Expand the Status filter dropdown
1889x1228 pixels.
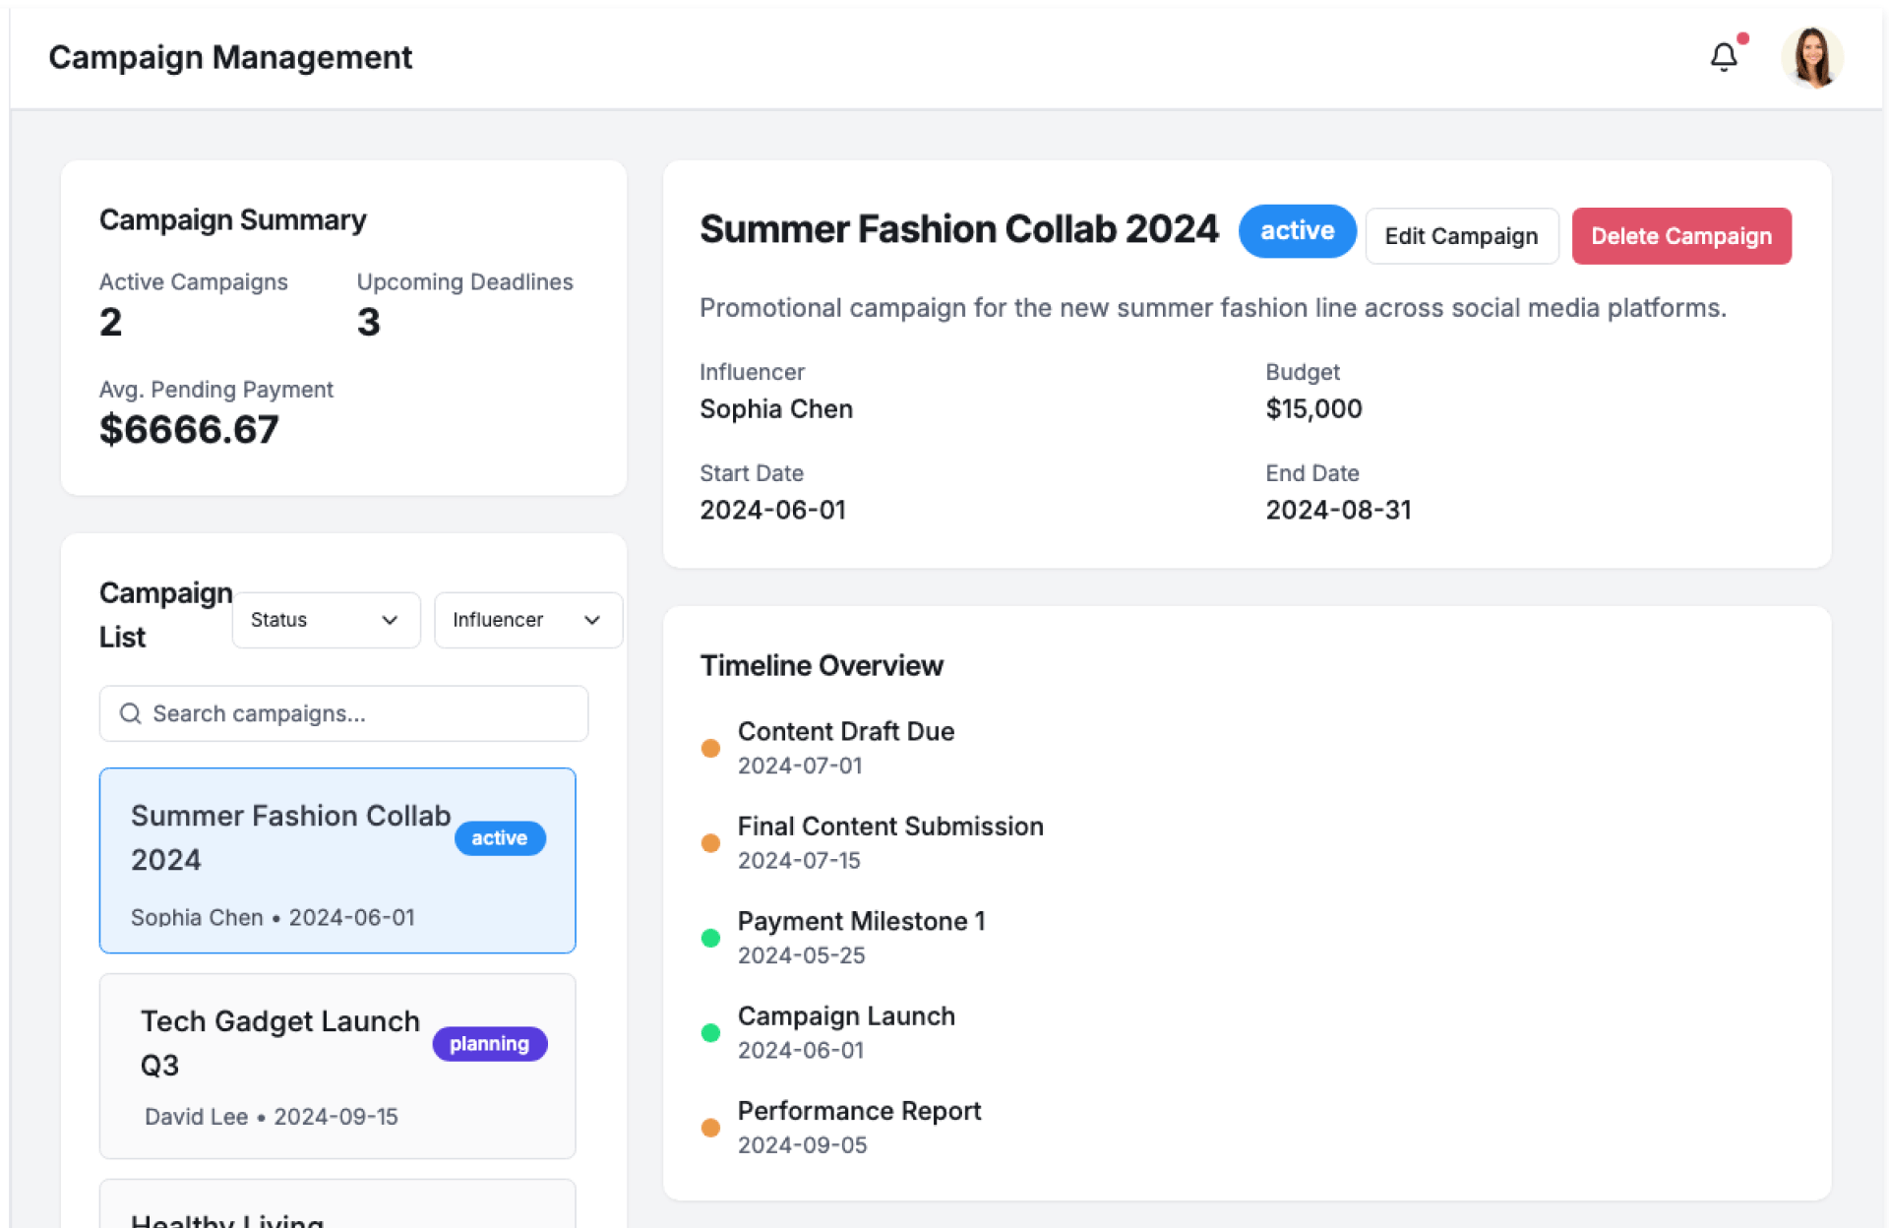[325, 620]
